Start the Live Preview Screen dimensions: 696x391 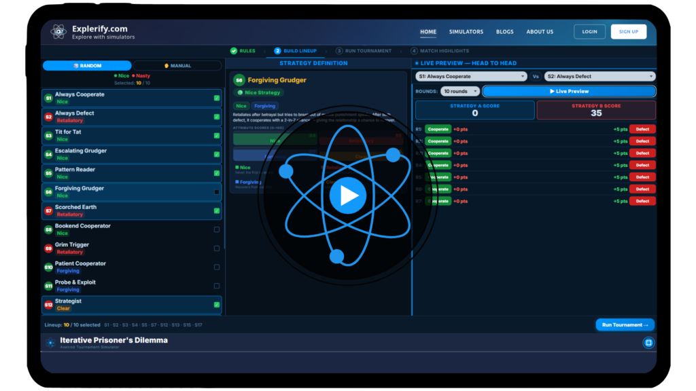point(569,92)
